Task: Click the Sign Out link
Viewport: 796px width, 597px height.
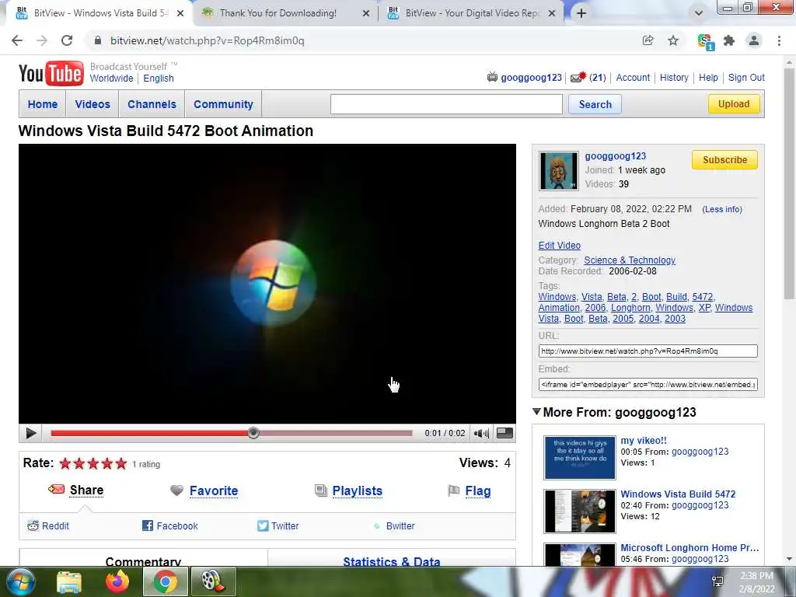Action: 746,78
